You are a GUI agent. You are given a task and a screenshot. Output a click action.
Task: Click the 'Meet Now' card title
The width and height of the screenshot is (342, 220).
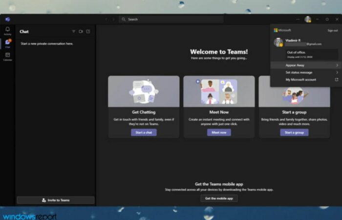pyautogui.click(x=219, y=112)
